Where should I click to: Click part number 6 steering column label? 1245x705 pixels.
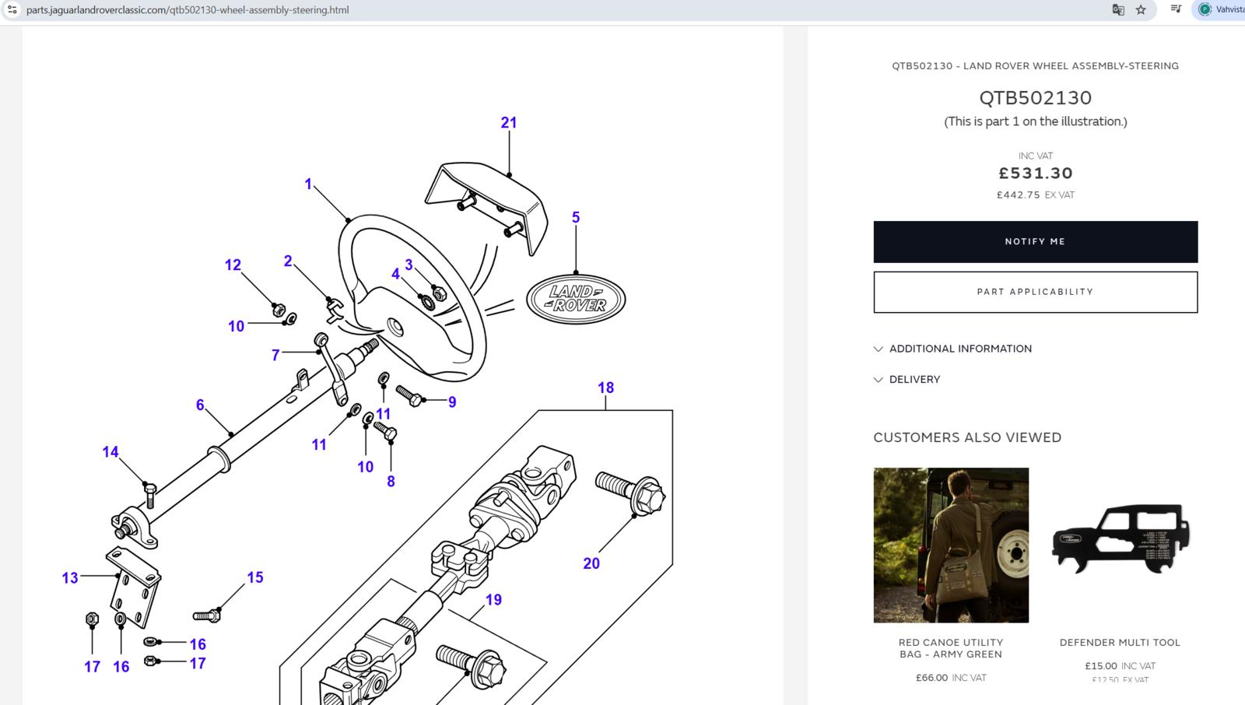(x=200, y=405)
